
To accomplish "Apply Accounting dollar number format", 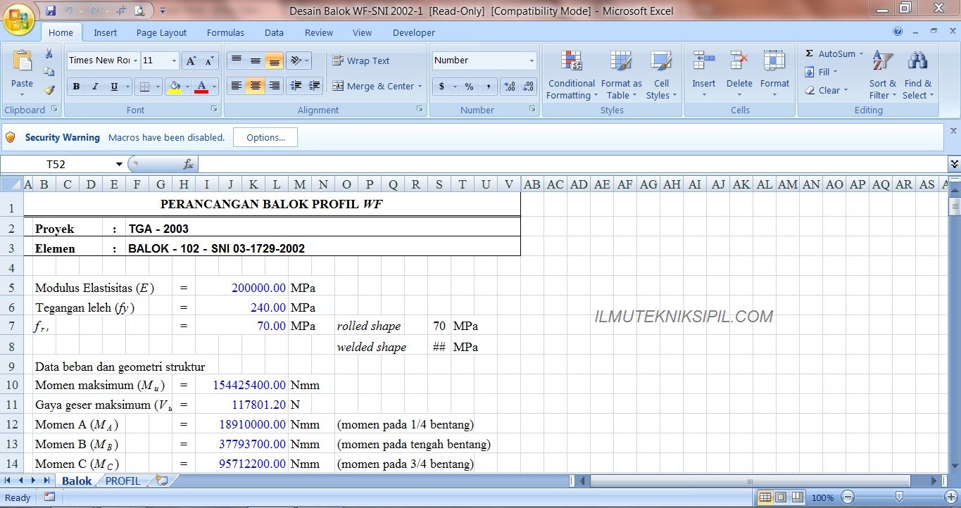I will (x=442, y=87).
